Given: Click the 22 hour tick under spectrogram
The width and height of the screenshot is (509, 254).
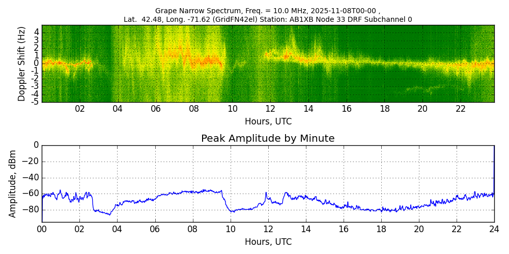Looking at the screenshot, I should (461, 109).
